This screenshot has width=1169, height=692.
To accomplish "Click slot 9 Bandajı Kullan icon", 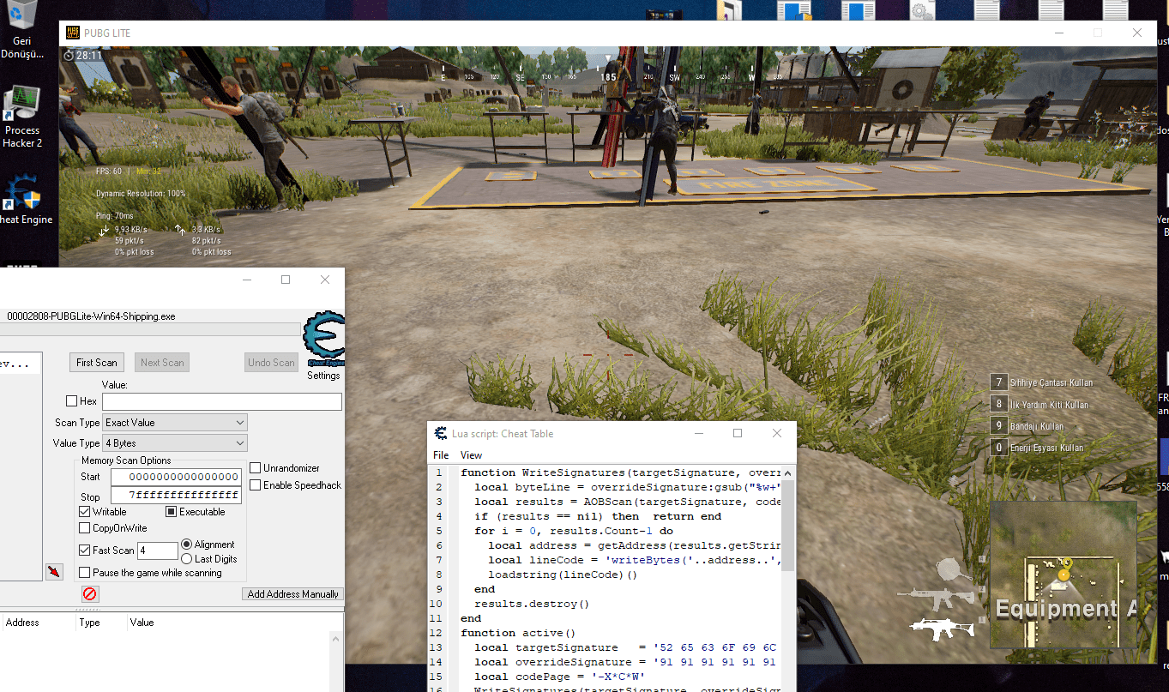I will point(998,425).
